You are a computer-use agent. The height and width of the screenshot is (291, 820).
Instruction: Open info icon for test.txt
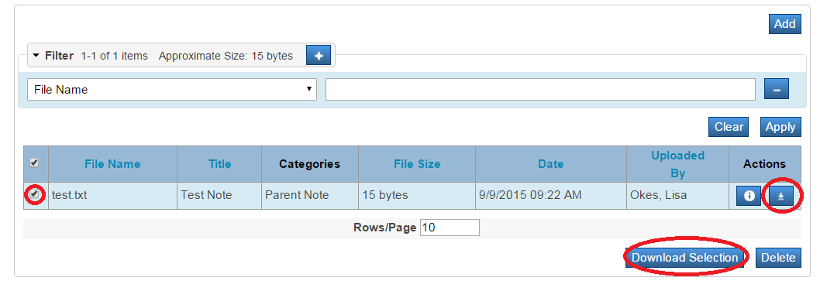pyautogui.click(x=749, y=196)
